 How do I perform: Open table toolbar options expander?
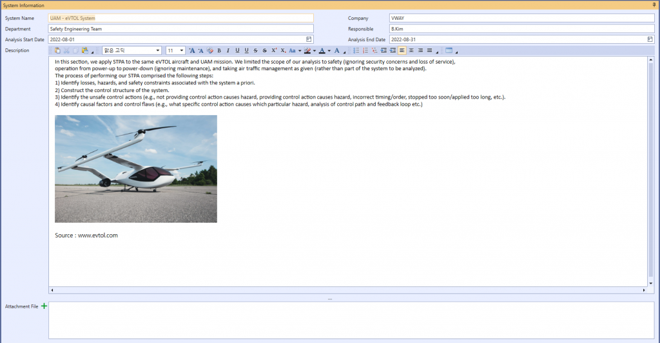456,53
